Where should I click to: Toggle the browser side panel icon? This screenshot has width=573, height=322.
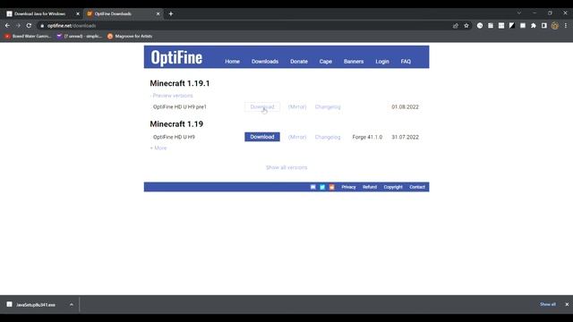(x=544, y=26)
